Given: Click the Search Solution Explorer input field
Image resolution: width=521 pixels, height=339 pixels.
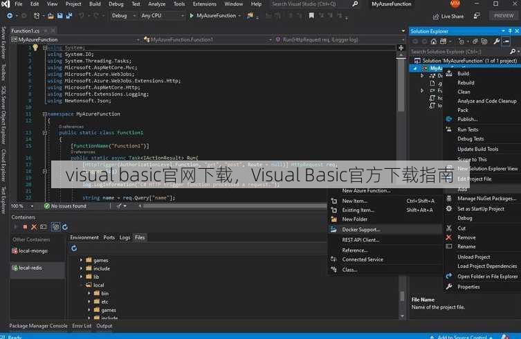Looking at the screenshot, I should 459,51.
